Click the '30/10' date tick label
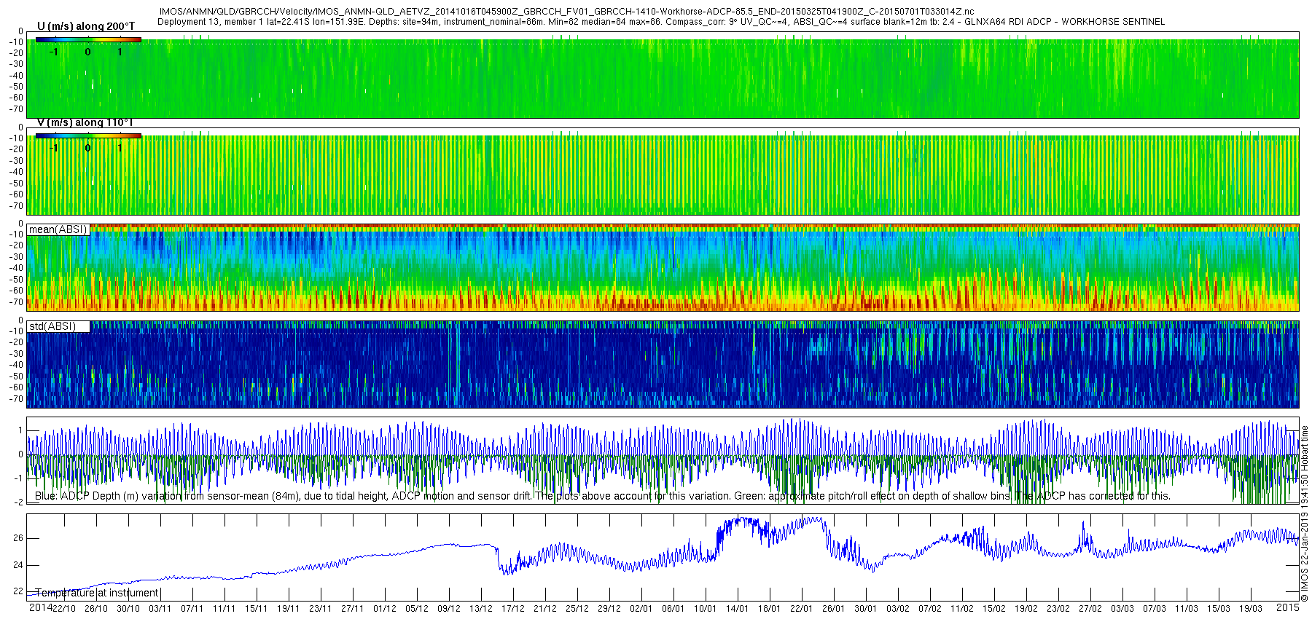 [x=128, y=609]
